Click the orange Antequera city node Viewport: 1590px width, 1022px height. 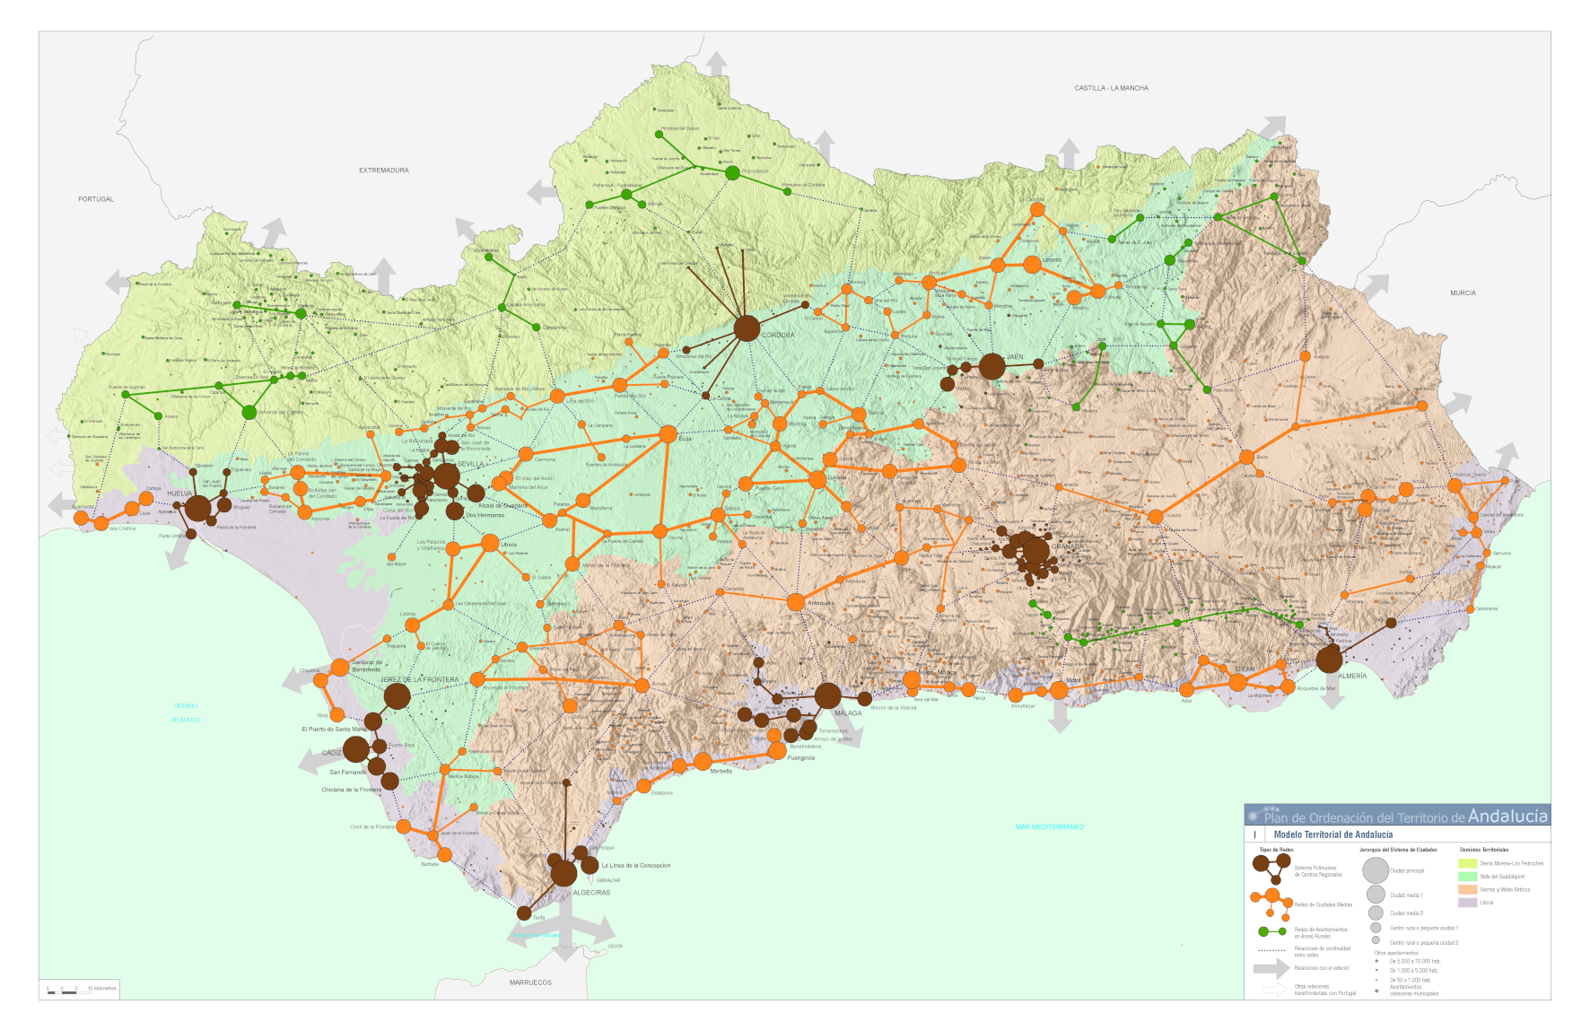[795, 601]
